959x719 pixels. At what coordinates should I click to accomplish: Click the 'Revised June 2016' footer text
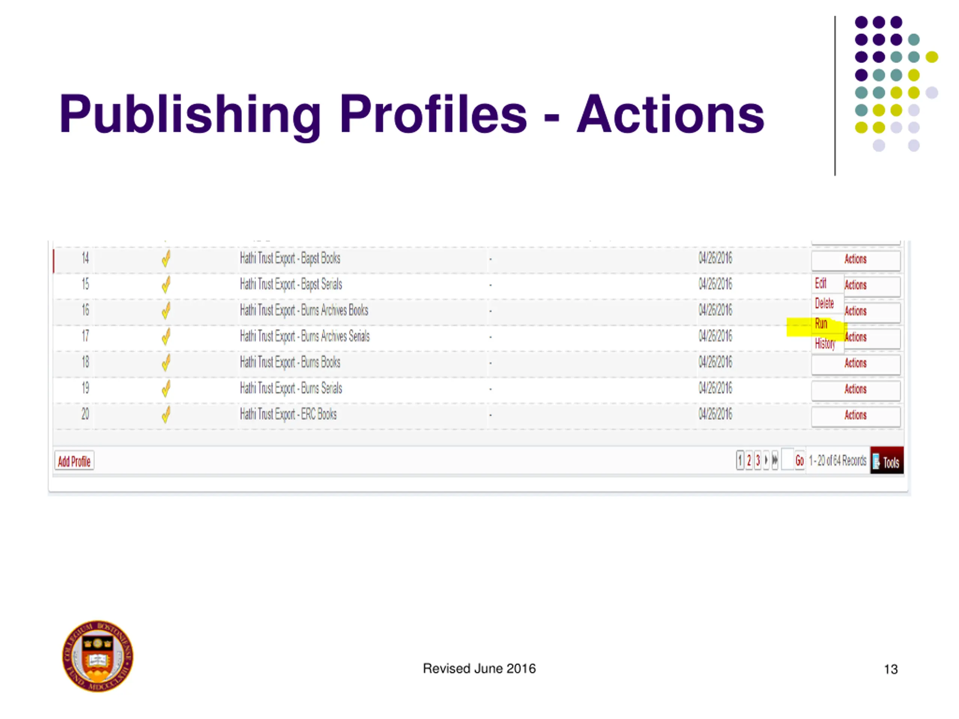pyautogui.click(x=479, y=669)
